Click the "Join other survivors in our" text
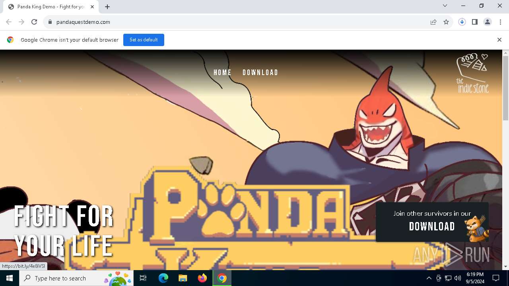Screen dimensions: 509x286 coord(432,214)
